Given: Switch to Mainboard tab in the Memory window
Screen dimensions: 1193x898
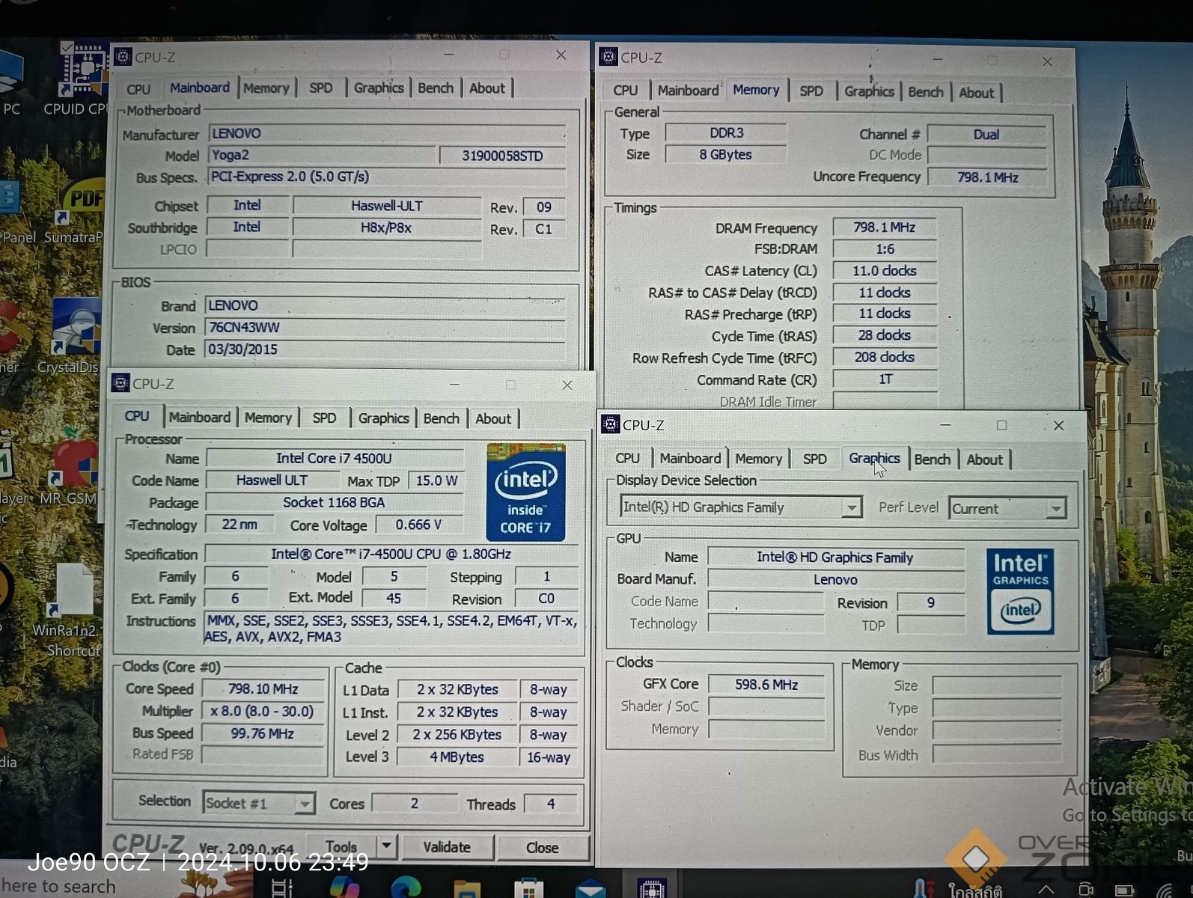Looking at the screenshot, I should click(688, 91).
